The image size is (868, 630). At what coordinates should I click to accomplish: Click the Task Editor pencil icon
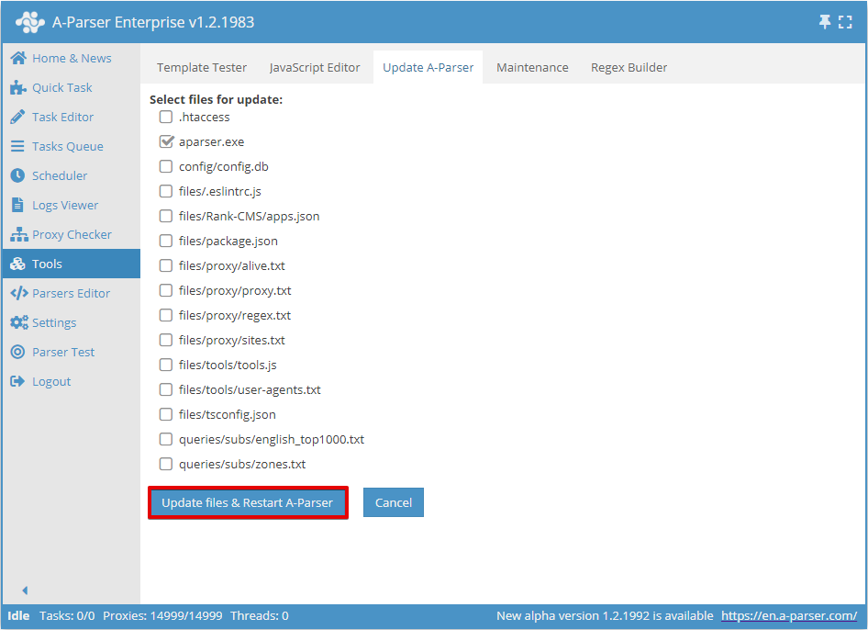17,117
